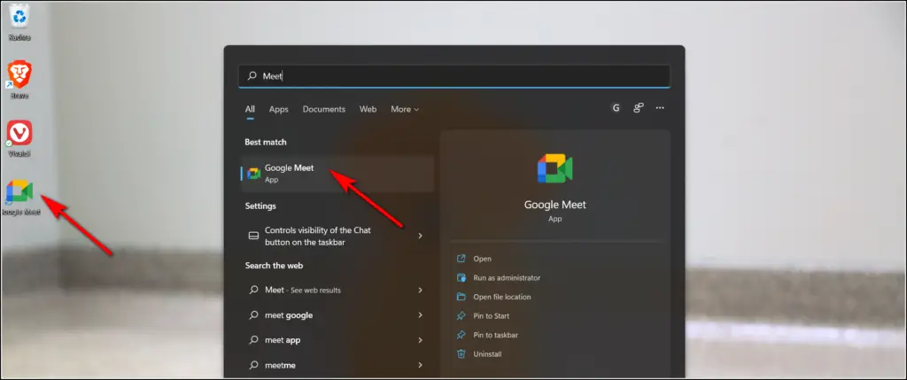The height and width of the screenshot is (380, 907).
Task: Select the 'meetme' web suggestion
Action: tap(337, 365)
